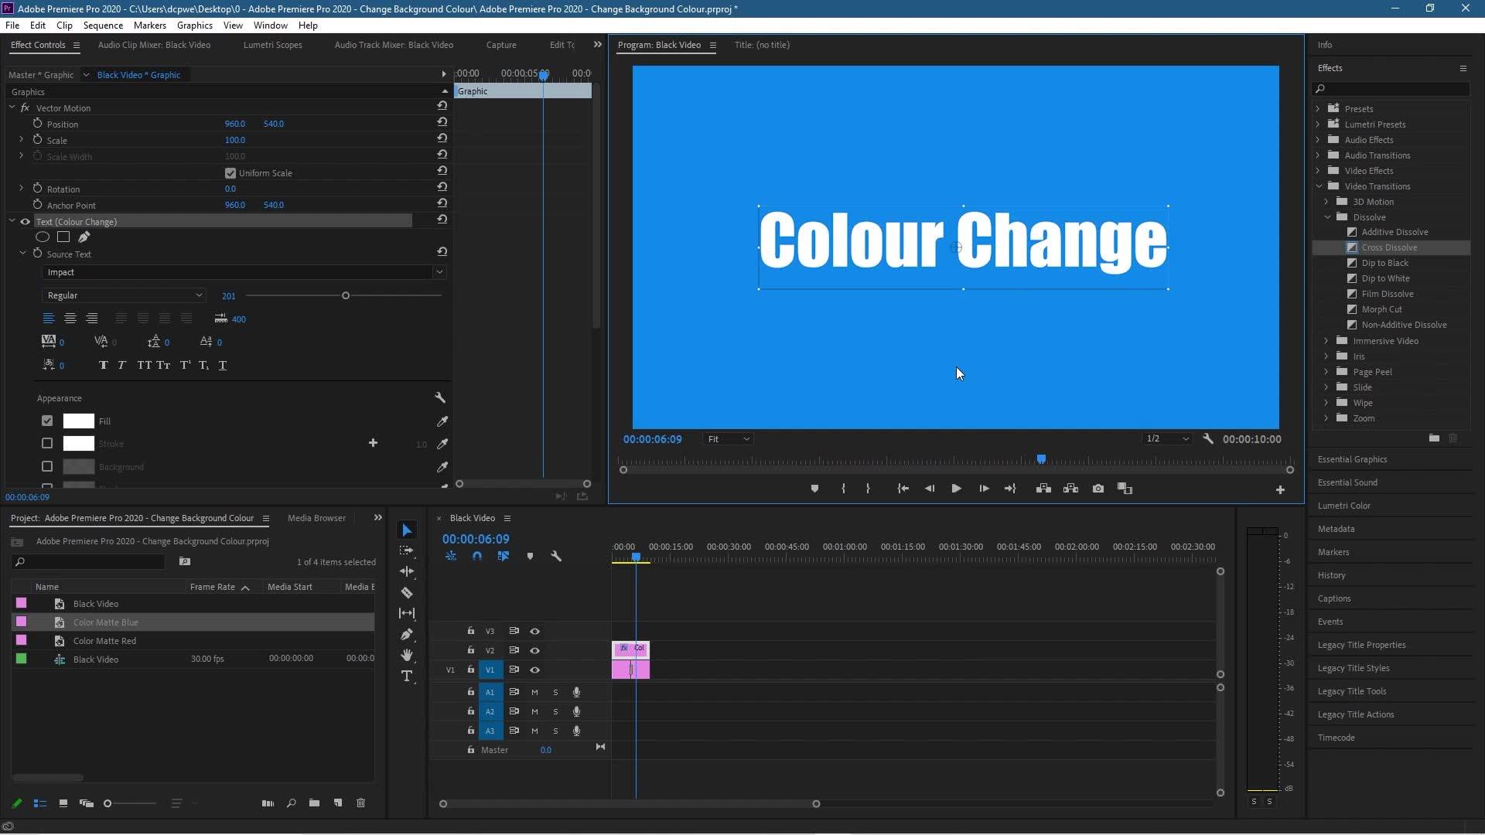Solo audio track A2
Image resolution: width=1485 pixels, height=835 pixels.
[x=555, y=712]
